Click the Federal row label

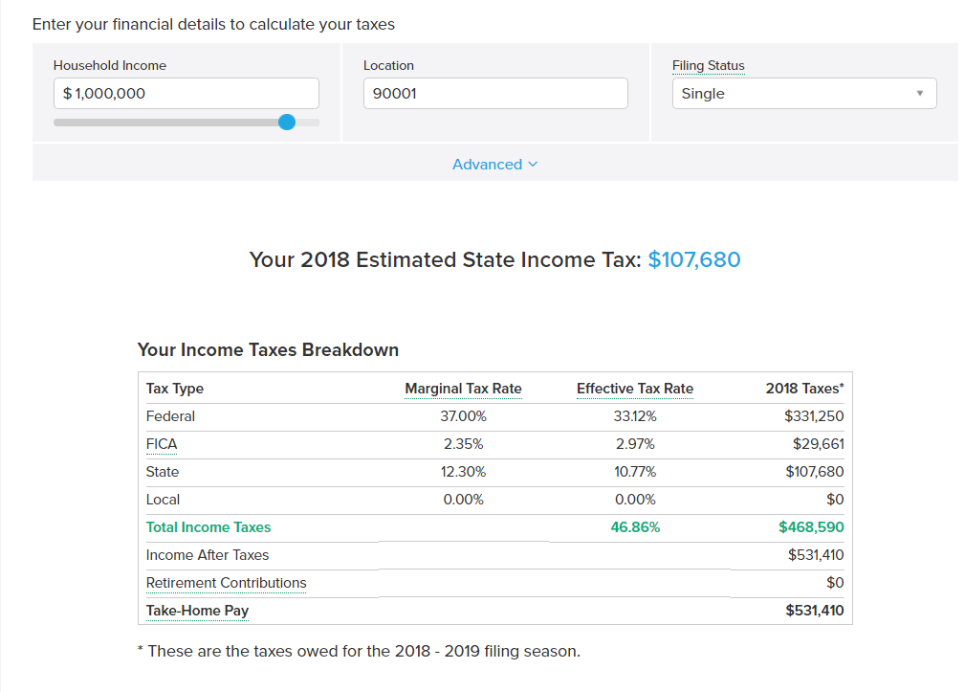[x=170, y=416]
